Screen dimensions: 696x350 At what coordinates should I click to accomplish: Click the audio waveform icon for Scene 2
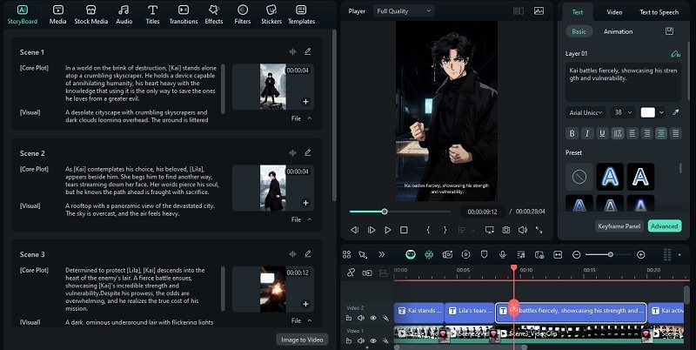click(292, 152)
